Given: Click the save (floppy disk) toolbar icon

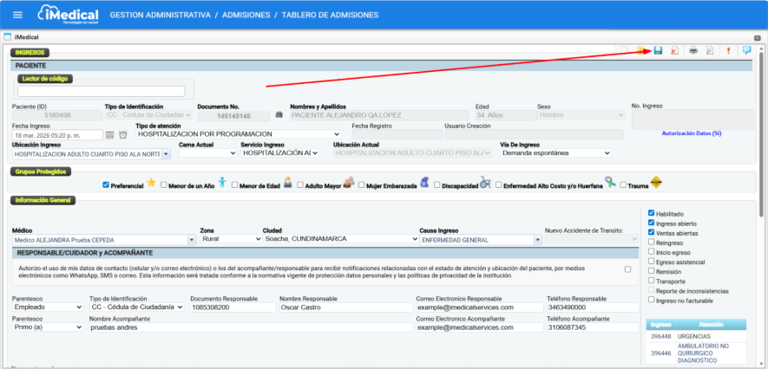Looking at the screenshot, I should [658, 51].
